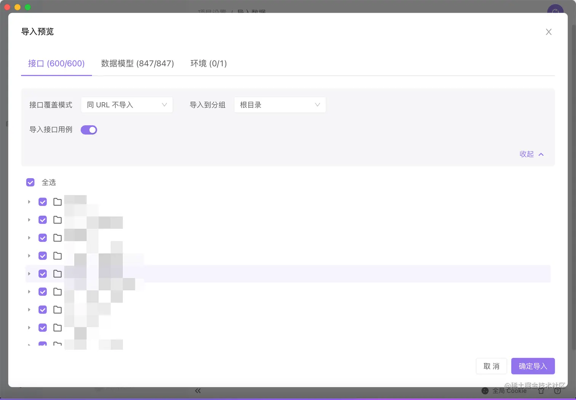Viewport: 576px width, 400px height.
Task: Uncheck the second folder row's checkbox
Action: [43, 220]
